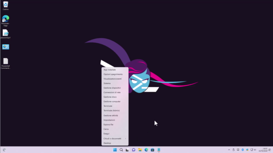Open Task View from the taskbar
Image resolution: width=273 pixels, height=153 pixels.
(127, 150)
